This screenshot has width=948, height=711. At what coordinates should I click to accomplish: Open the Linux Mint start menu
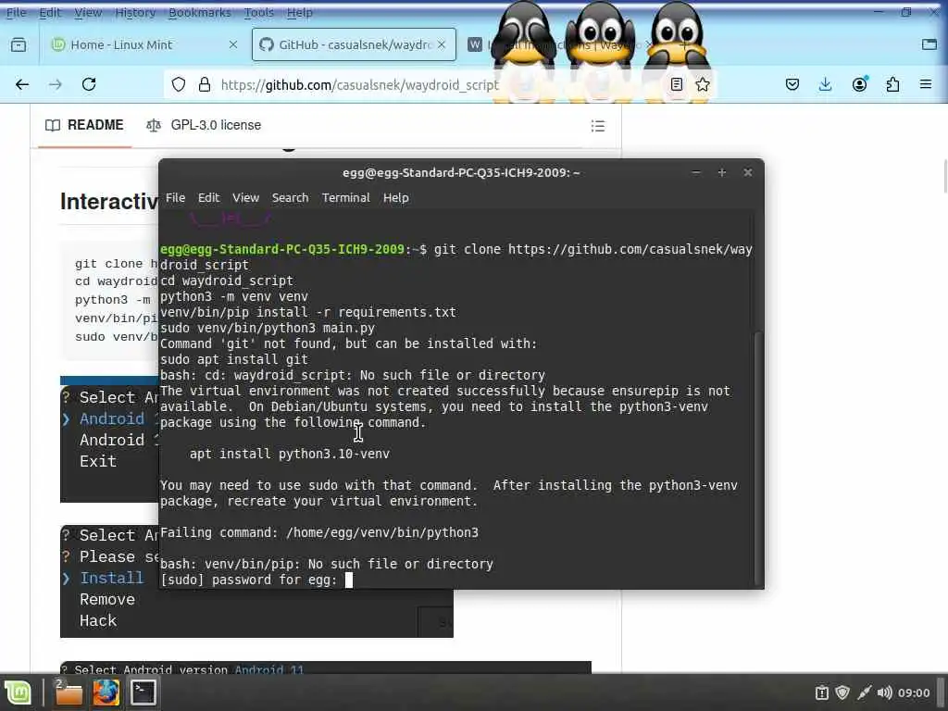[x=18, y=692]
